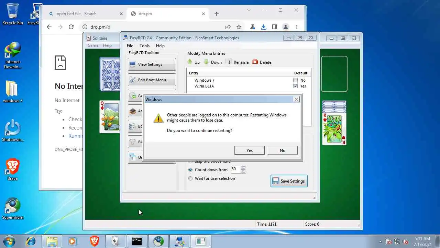Screen dimensions: 440x248
Task: Reload the dro.pm page
Action: click(71, 27)
